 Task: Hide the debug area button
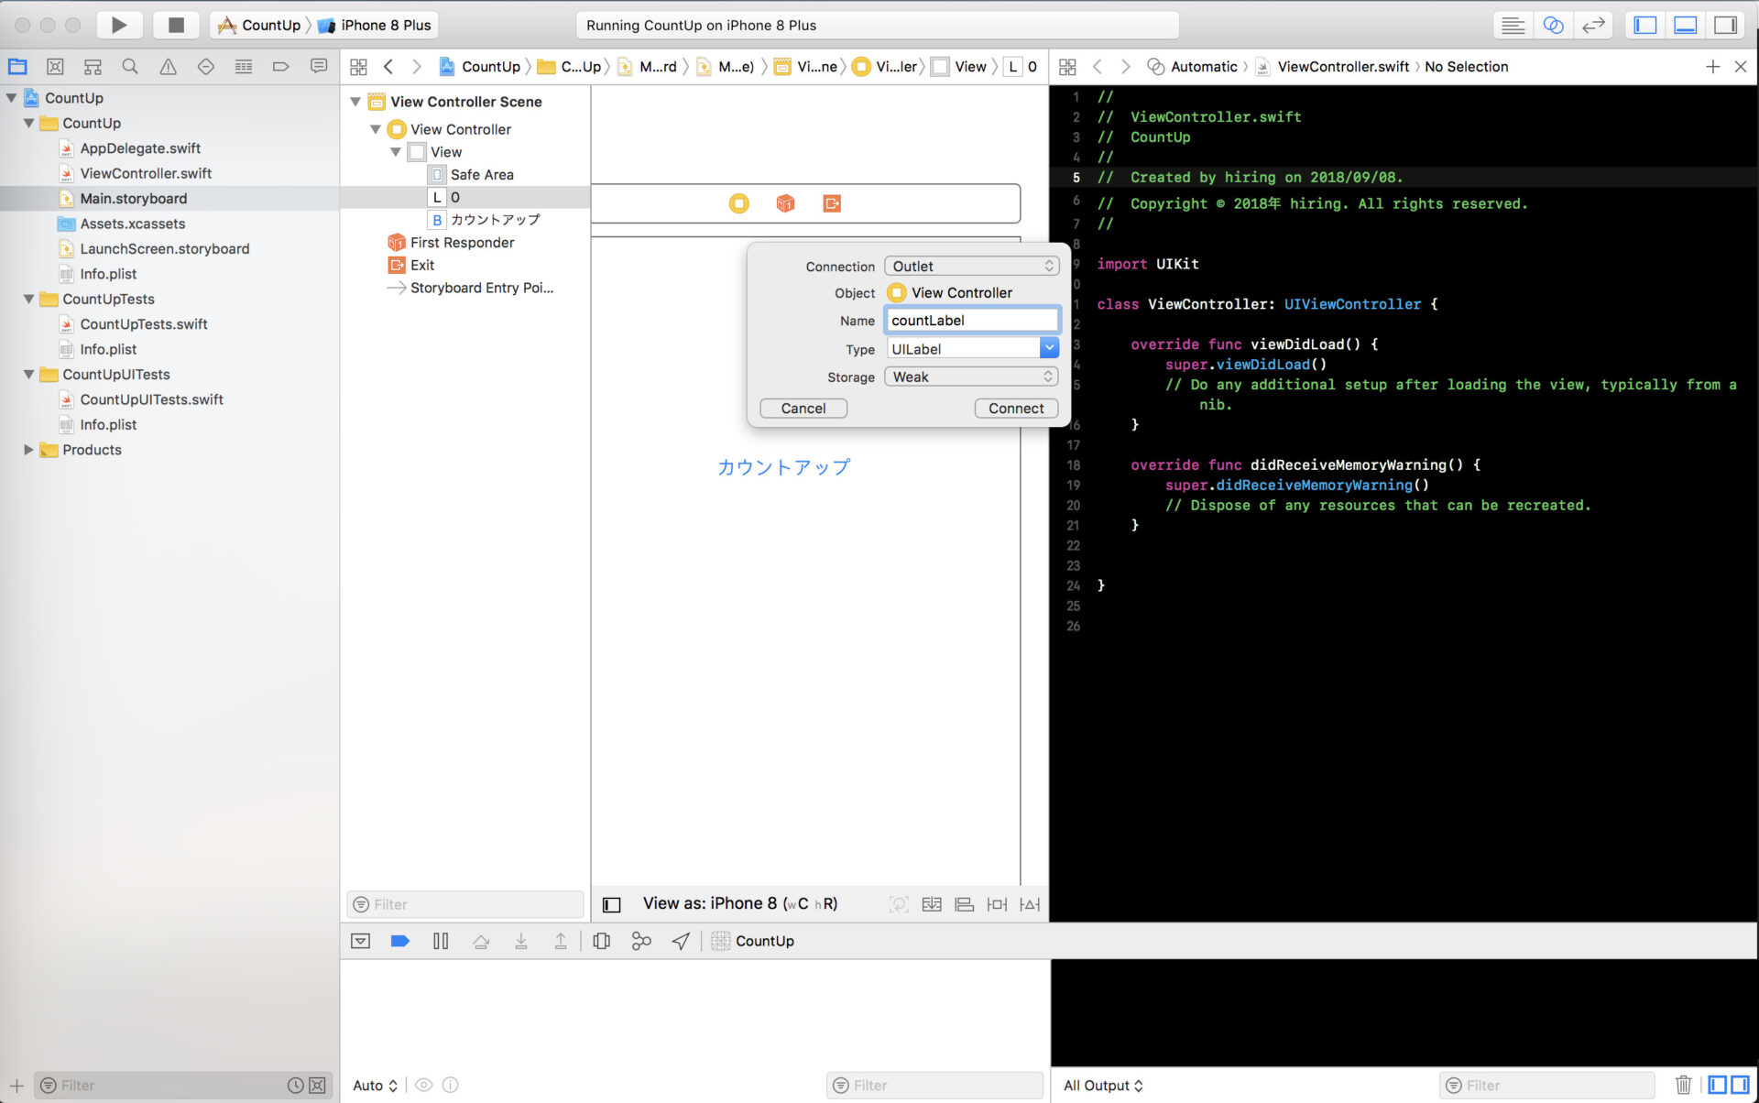click(x=361, y=941)
